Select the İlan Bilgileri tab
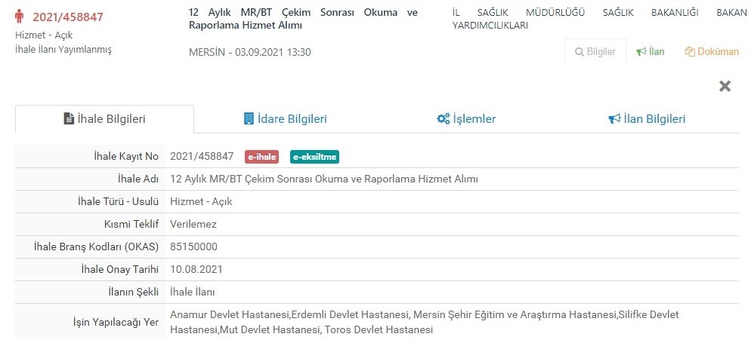 pyautogui.click(x=647, y=118)
